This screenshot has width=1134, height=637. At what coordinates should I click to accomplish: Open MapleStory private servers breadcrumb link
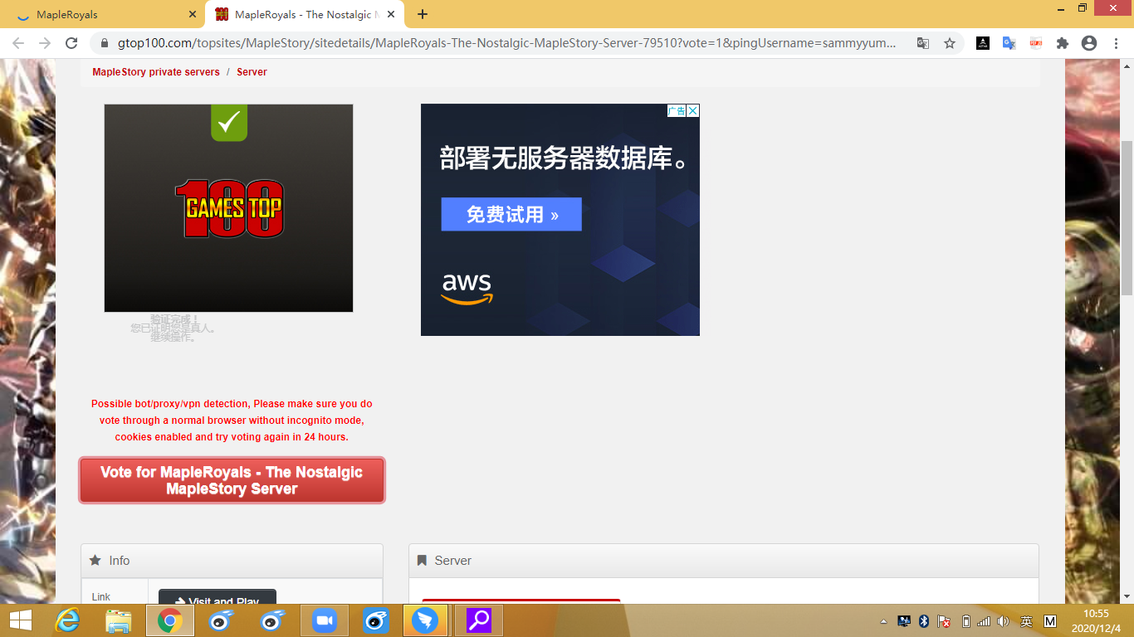(156, 72)
